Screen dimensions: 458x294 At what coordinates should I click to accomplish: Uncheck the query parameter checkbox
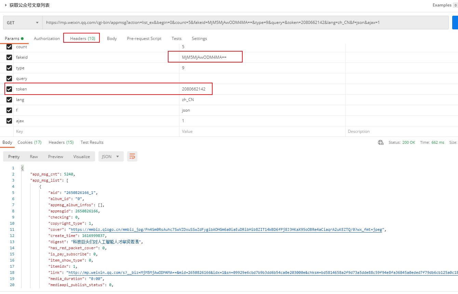tap(9, 79)
